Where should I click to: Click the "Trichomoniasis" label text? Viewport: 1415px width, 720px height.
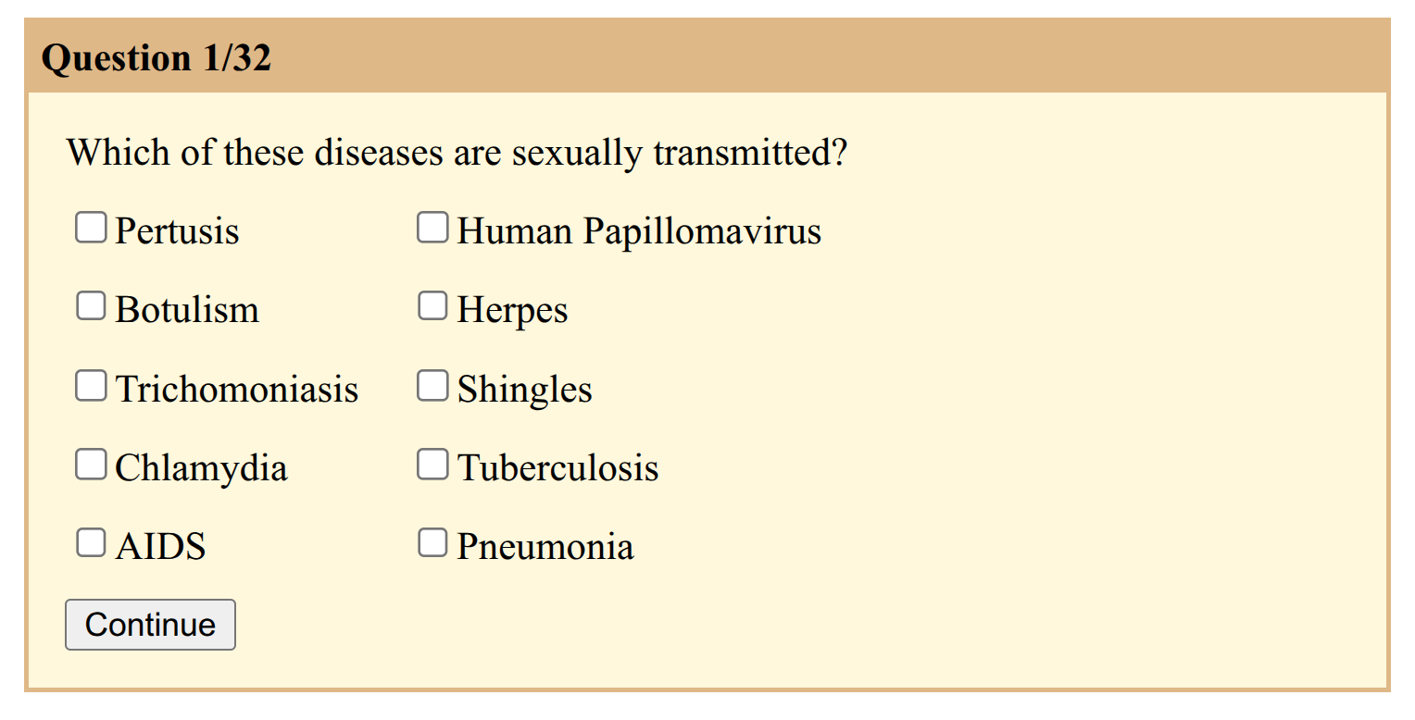tap(237, 390)
